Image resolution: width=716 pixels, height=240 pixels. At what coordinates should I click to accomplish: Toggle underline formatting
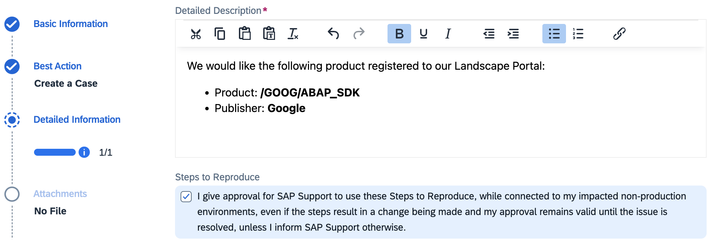[x=423, y=34]
